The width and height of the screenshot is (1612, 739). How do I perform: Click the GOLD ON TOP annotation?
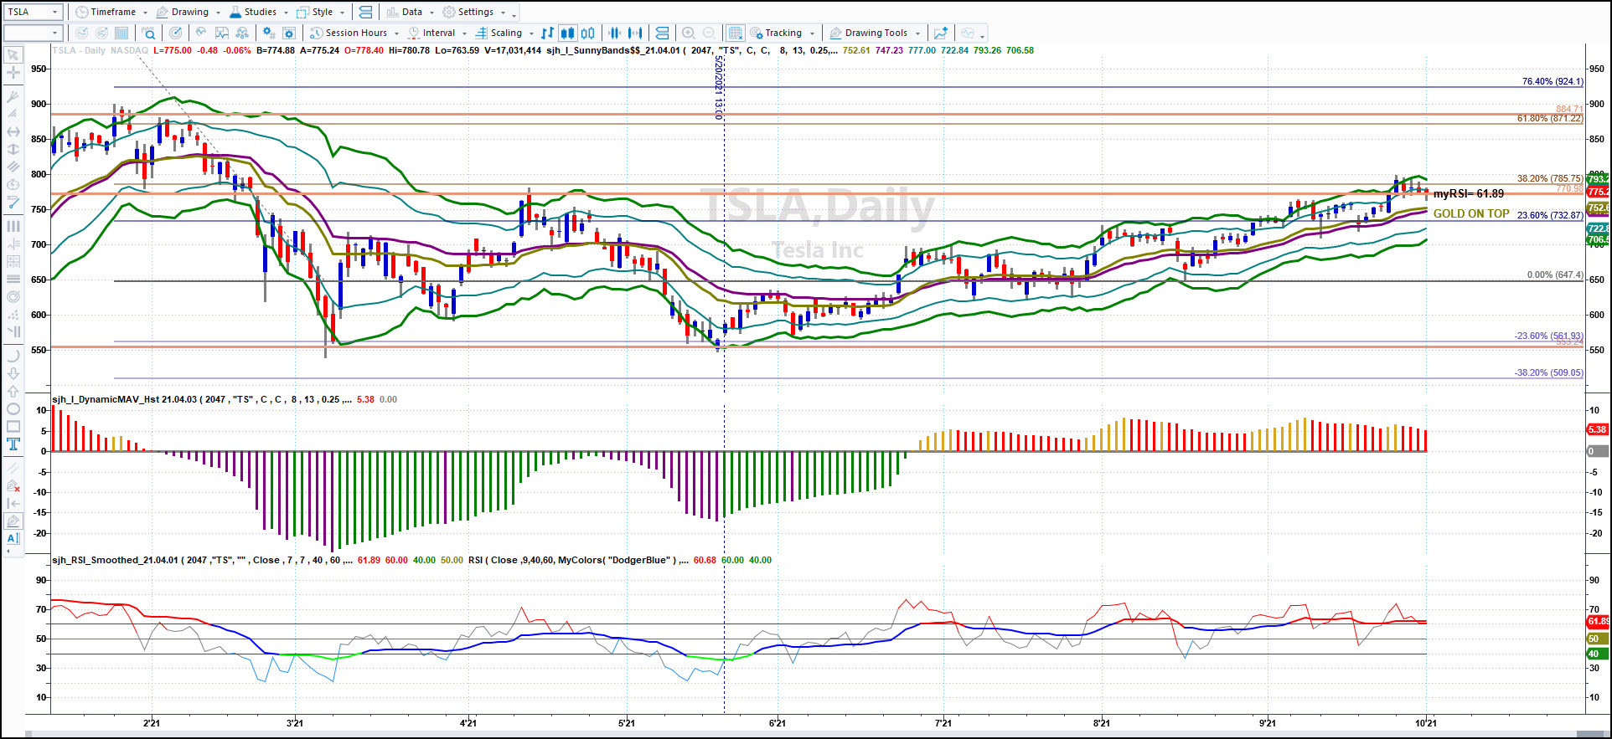click(1471, 213)
